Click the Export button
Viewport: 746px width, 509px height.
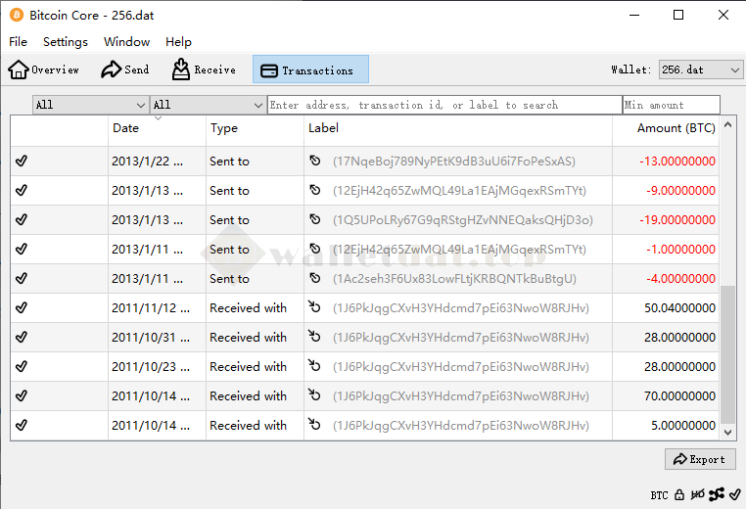tap(700, 459)
